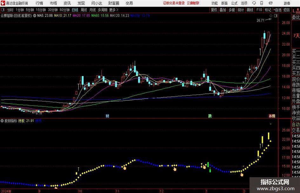The width and height of the screenshot is (300, 193).
Task: Click the 持股: 21.91 indicator value
Action: (x=26, y=121)
